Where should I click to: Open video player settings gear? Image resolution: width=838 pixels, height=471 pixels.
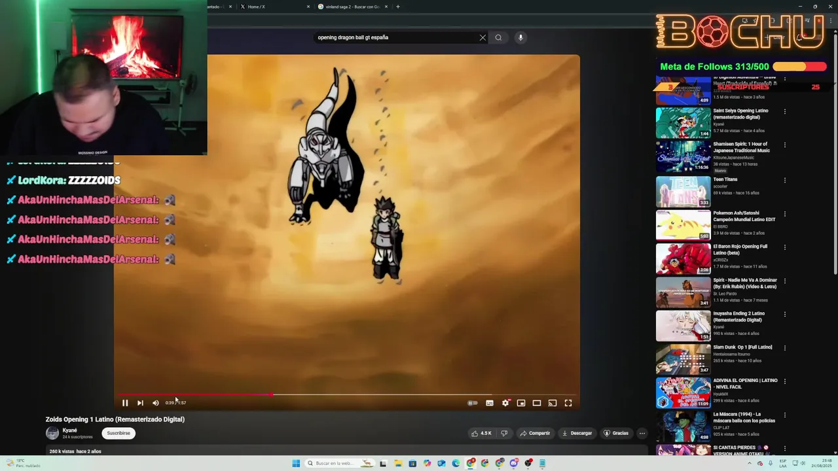pyautogui.click(x=505, y=403)
